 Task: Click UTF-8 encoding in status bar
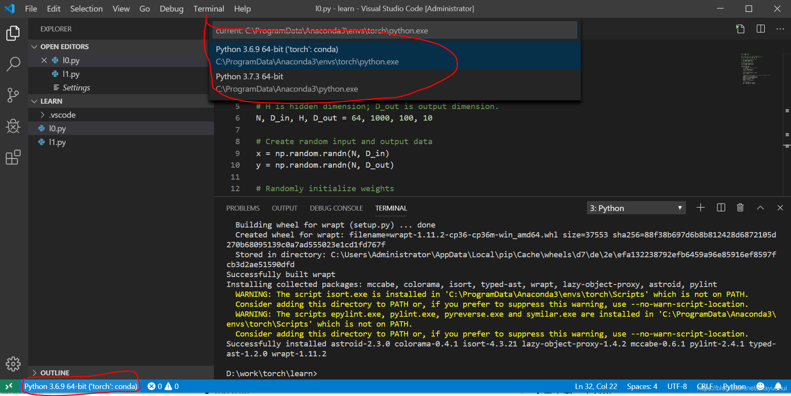(x=677, y=386)
